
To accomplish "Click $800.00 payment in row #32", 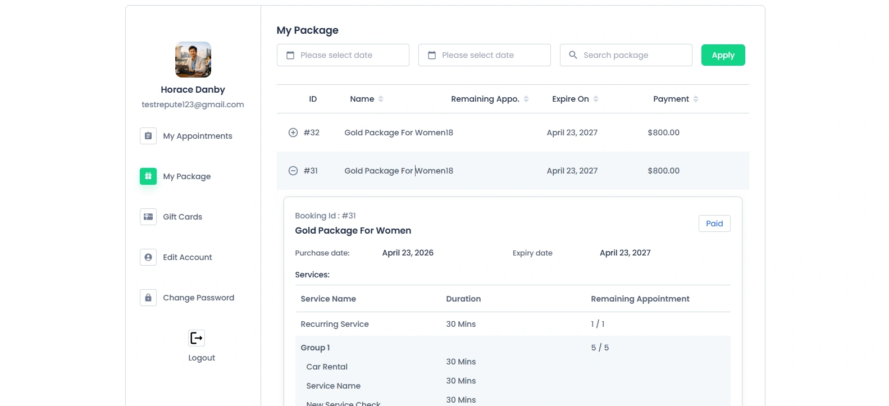I will pyautogui.click(x=664, y=133).
